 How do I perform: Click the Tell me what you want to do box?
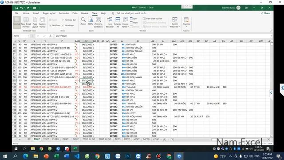click(x=131, y=13)
